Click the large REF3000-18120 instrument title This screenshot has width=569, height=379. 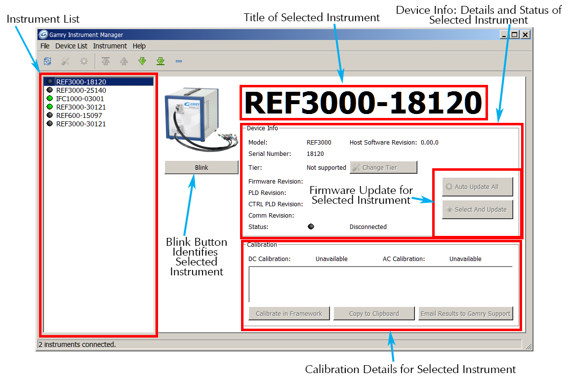point(363,103)
